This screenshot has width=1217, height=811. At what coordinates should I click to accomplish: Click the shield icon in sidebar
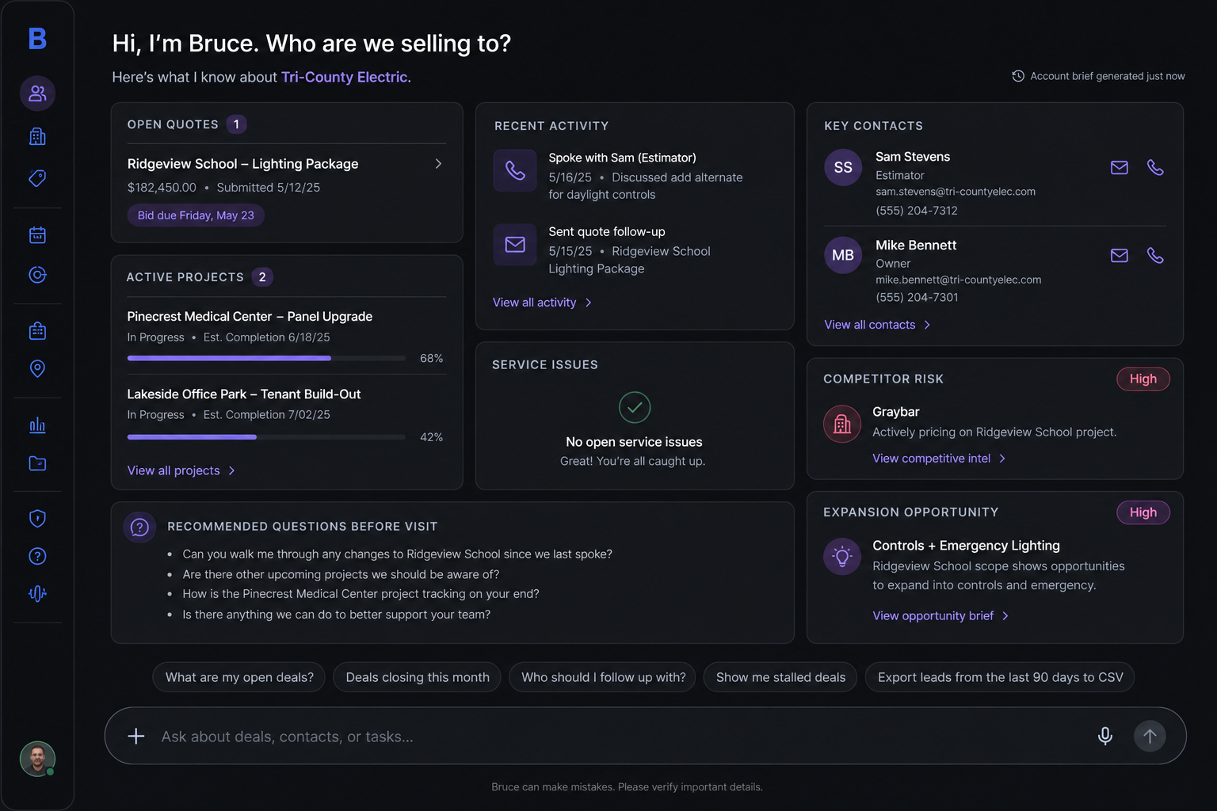tap(37, 518)
